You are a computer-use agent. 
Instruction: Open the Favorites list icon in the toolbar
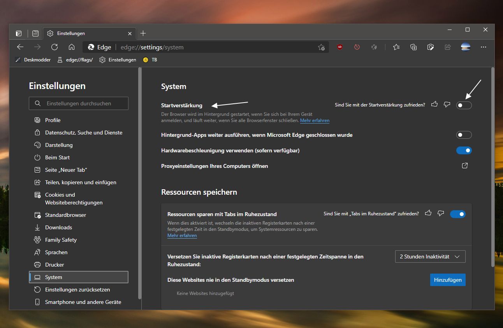(396, 47)
